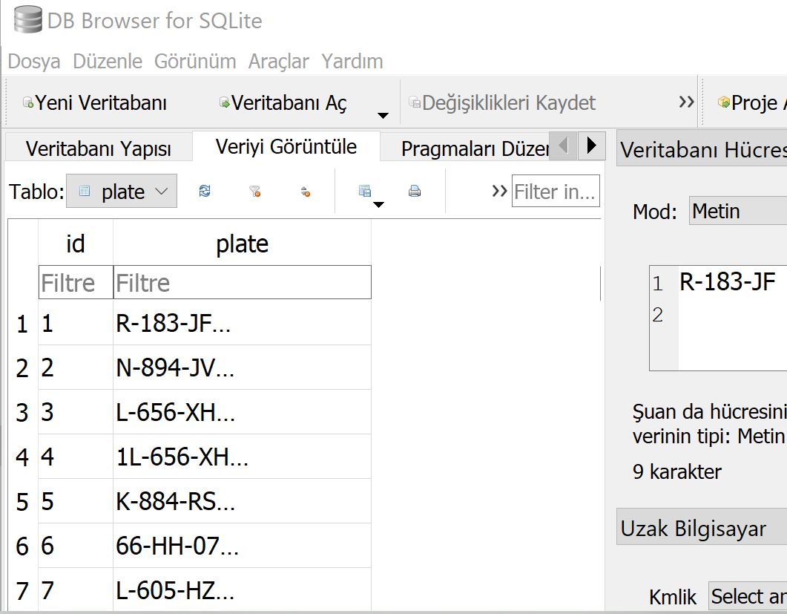Clear all column filters
This screenshot has height=614, width=787.
[256, 191]
